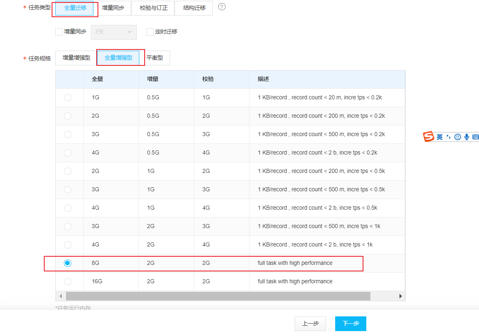Select radio for record count < 200 m, tps < 0.5k row

(x=68, y=171)
